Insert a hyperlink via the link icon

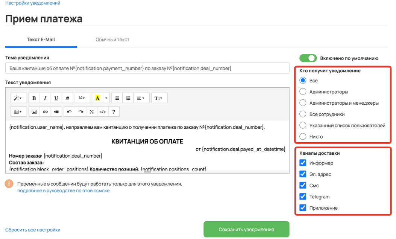(x=45, y=112)
